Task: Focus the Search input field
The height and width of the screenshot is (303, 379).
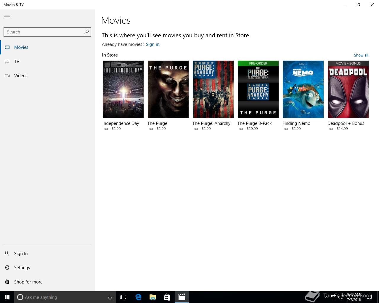Action: (x=47, y=32)
